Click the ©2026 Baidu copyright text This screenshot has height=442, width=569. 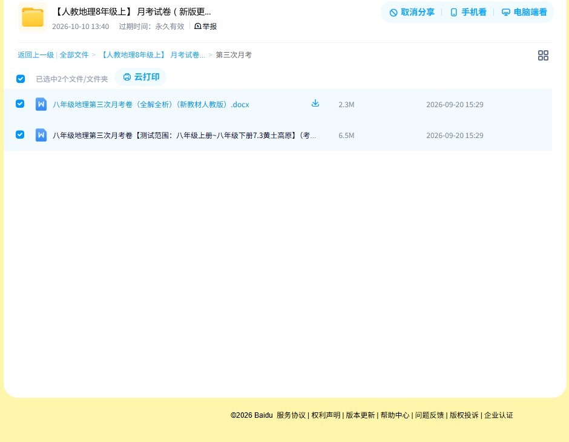(x=251, y=415)
